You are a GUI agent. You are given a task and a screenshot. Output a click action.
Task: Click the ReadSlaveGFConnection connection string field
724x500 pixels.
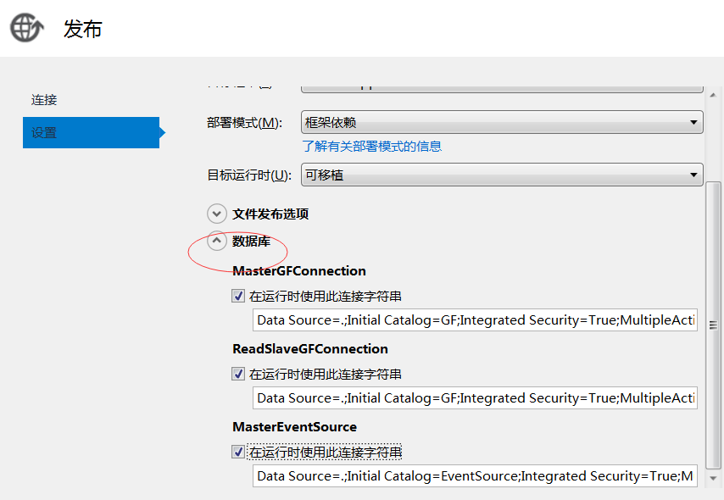click(475, 398)
